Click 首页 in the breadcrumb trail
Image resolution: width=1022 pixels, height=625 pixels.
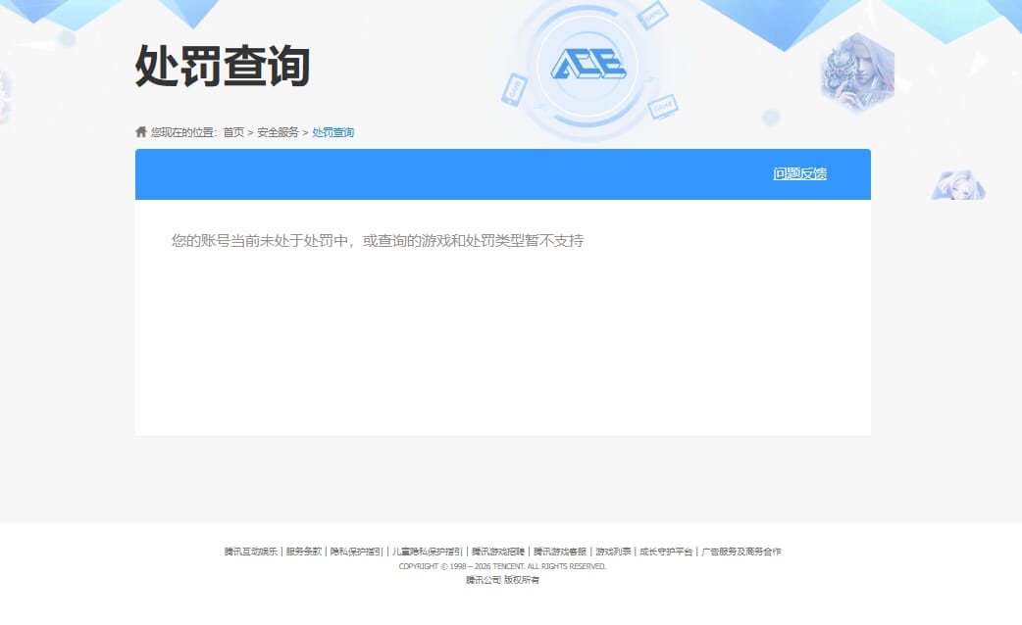click(236, 131)
